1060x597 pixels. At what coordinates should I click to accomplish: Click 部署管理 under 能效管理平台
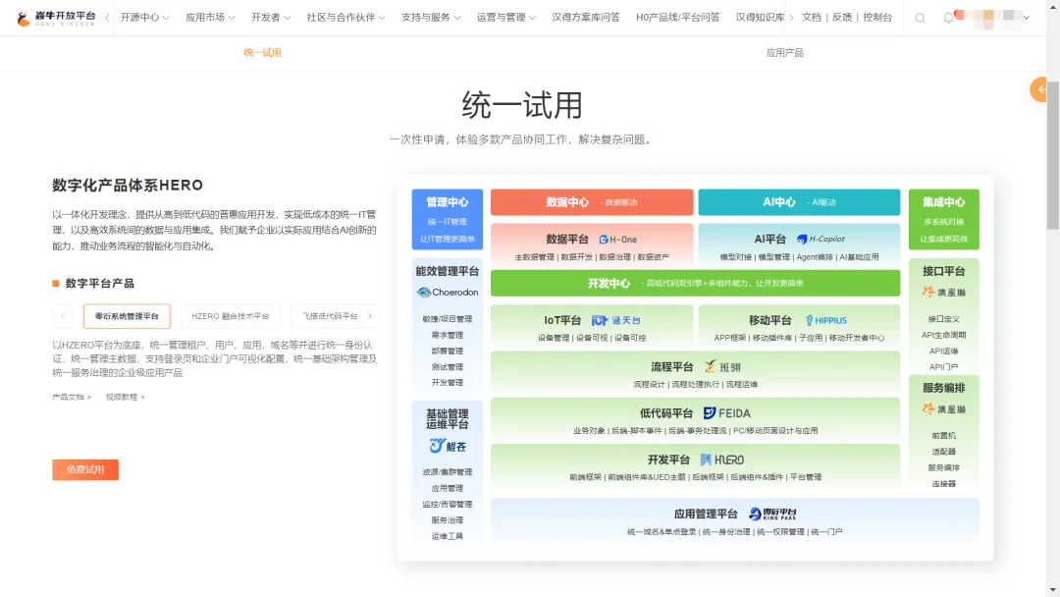(447, 351)
